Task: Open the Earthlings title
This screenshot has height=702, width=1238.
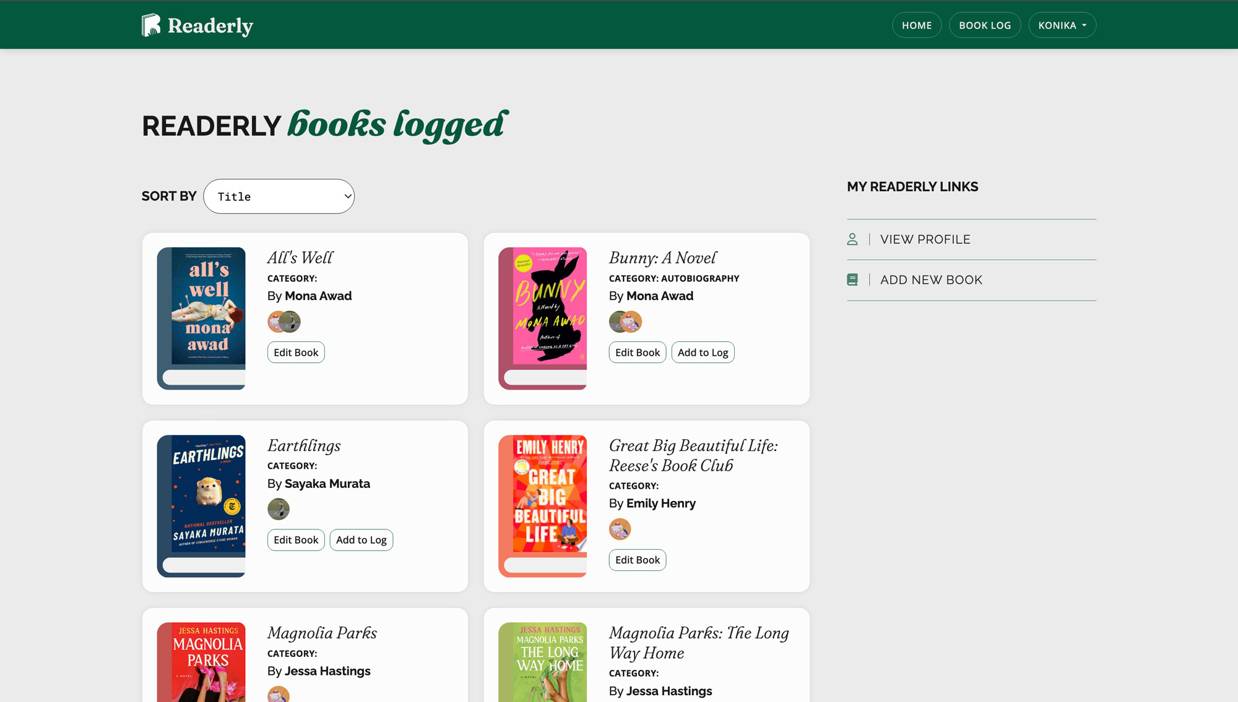Action: click(304, 446)
